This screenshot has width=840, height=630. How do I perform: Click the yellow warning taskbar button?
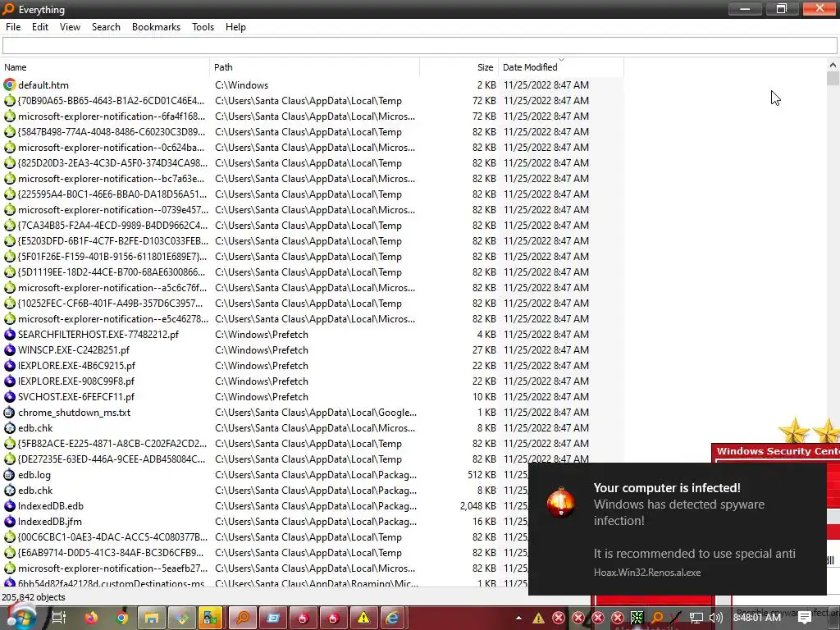tap(363, 618)
